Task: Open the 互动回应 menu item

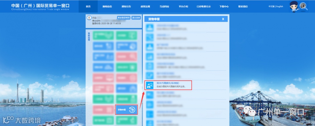Action: click(164, 6)
